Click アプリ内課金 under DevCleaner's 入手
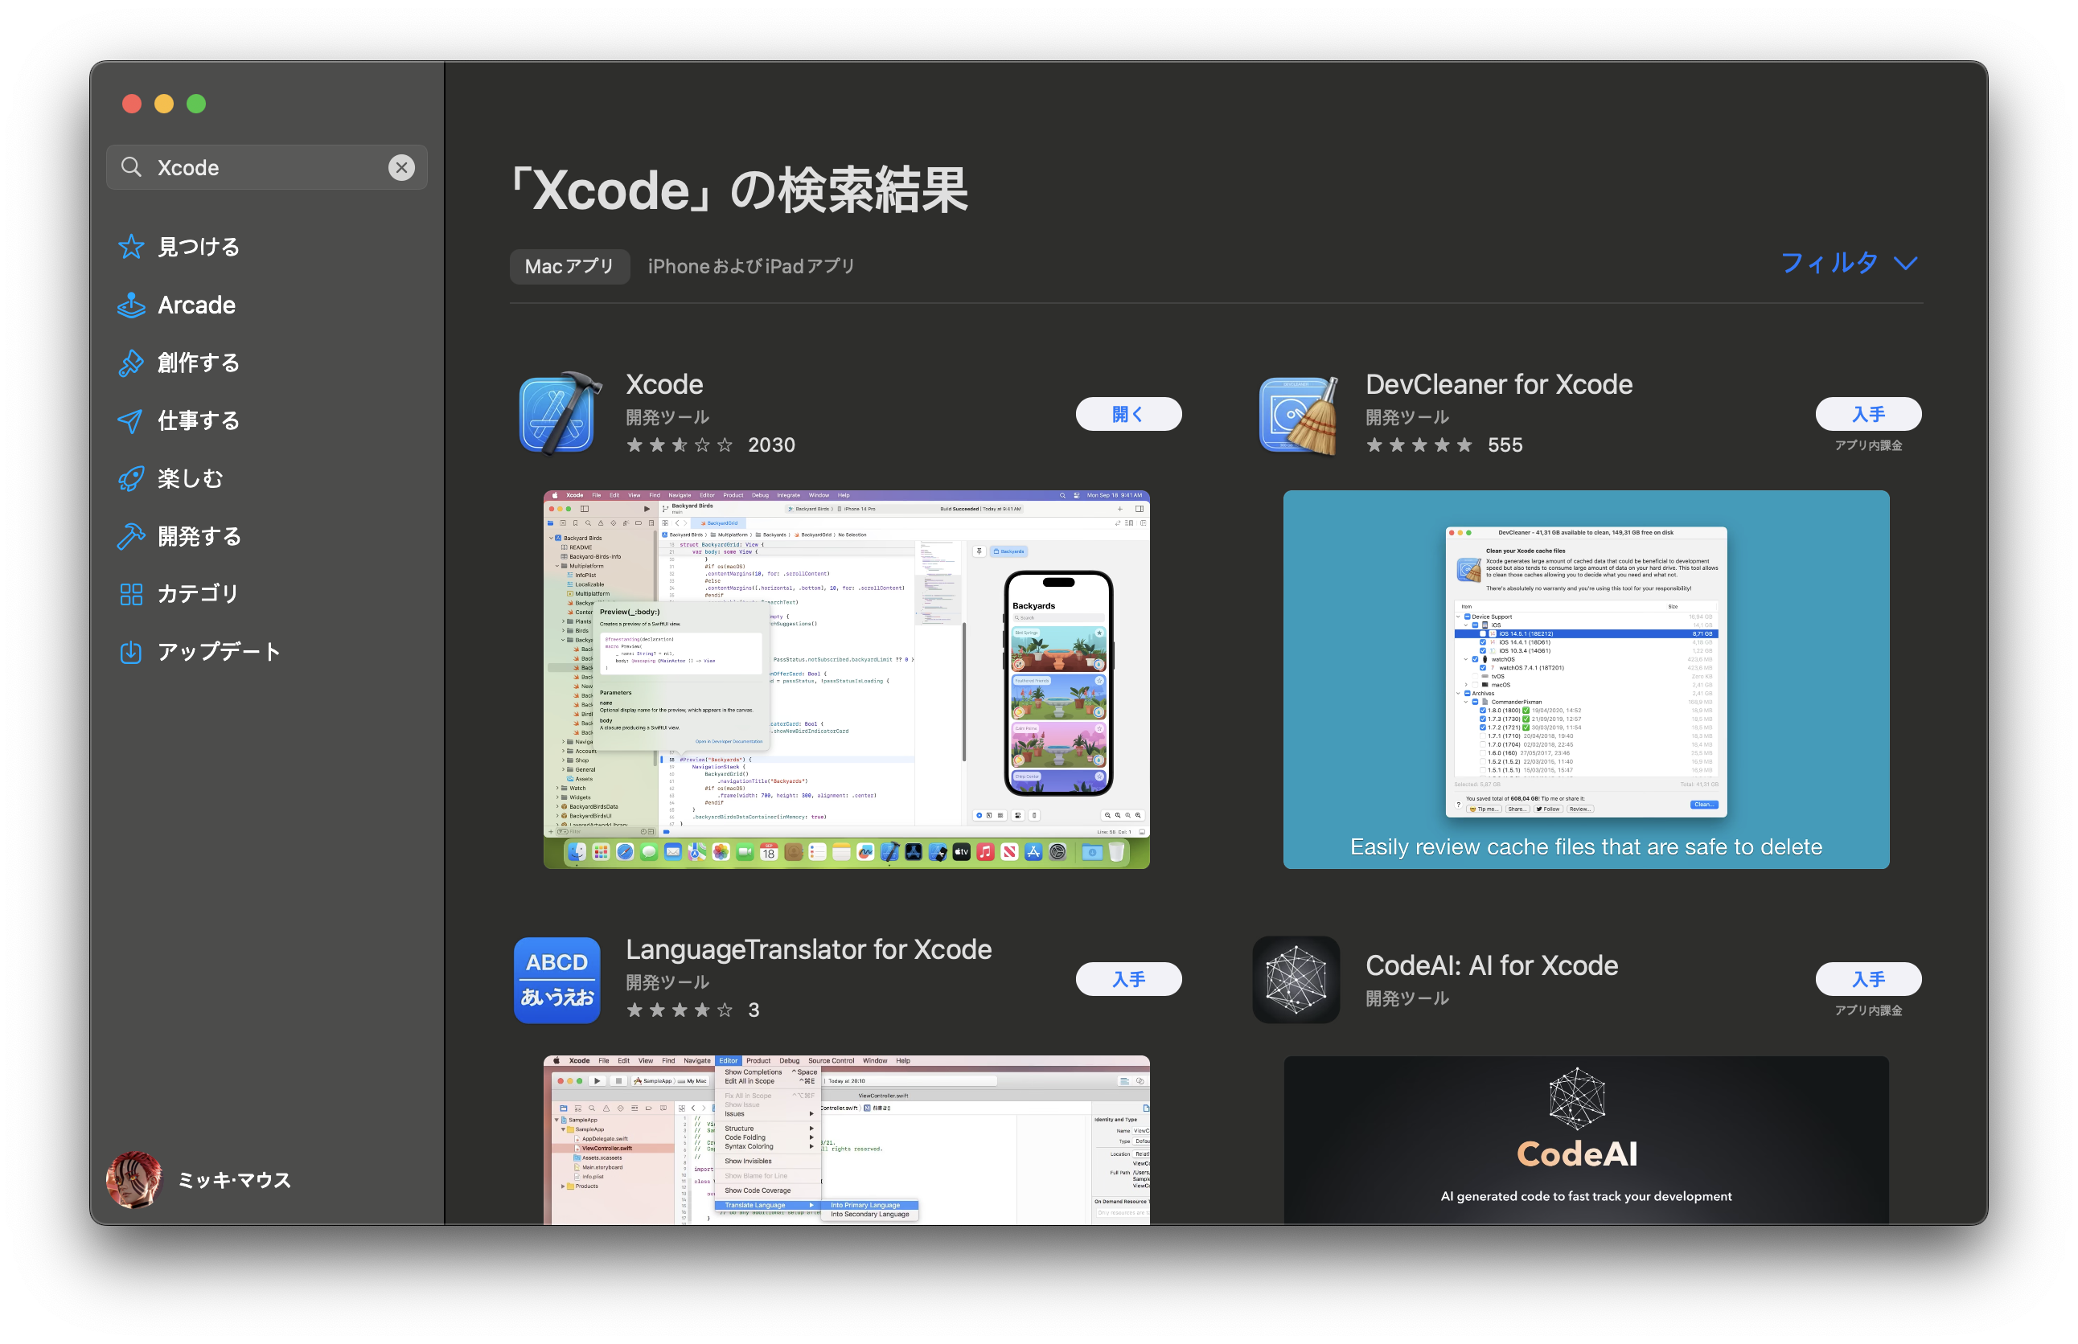 (1868, 446)
